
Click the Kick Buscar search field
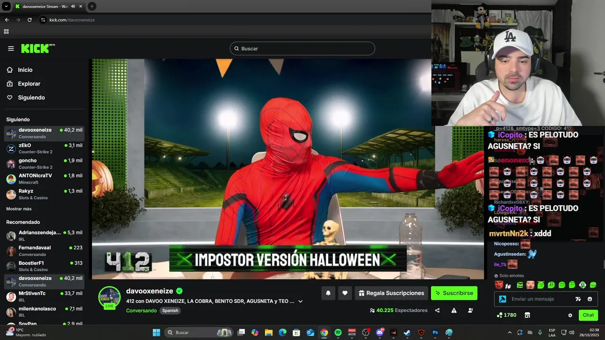pyautogui.click(x=302, y=49)
